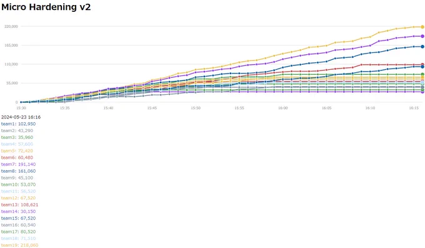425x248 pixels.
Task: Select the team8: 161,060 legend entry
Action: coord(18,171)
